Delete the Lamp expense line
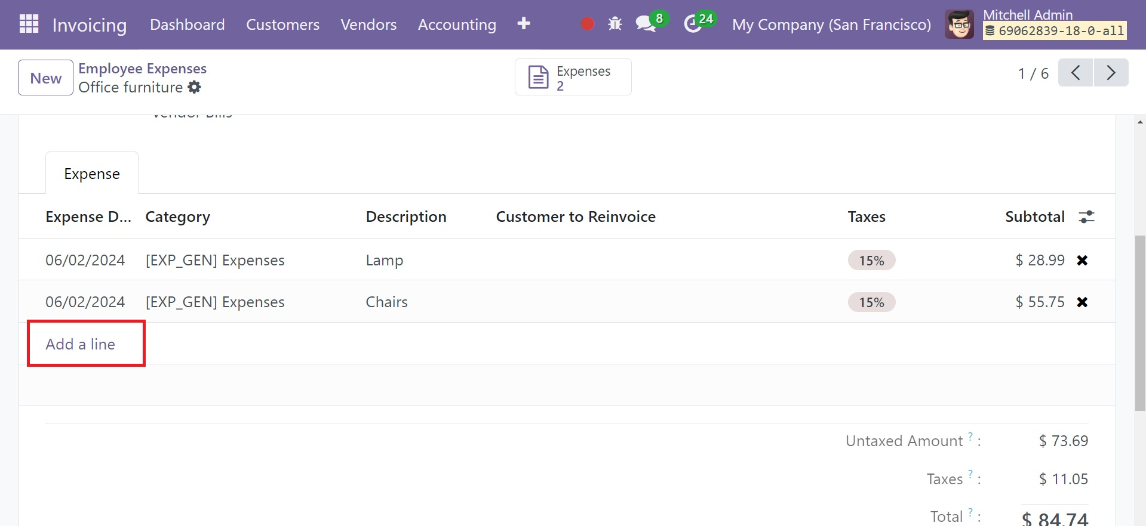 pyautogui.click(x=1082, y=260)
